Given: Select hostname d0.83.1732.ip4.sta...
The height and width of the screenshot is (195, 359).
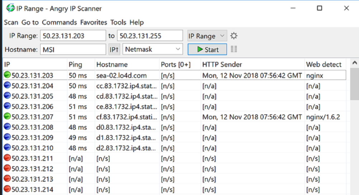Looking at the screenshot, I should 126,127.
